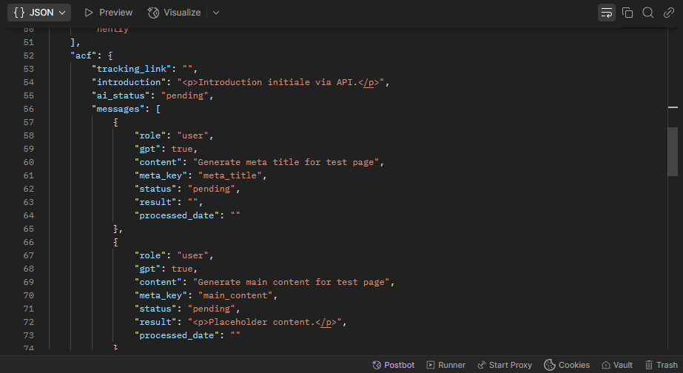Open Postbot assistant
Image resolution: width=683 pixels, height=373 pixels.
394,365
